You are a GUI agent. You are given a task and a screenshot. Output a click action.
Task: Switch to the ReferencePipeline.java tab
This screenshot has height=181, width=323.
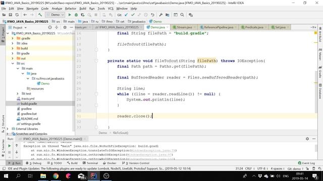point(219,27)
